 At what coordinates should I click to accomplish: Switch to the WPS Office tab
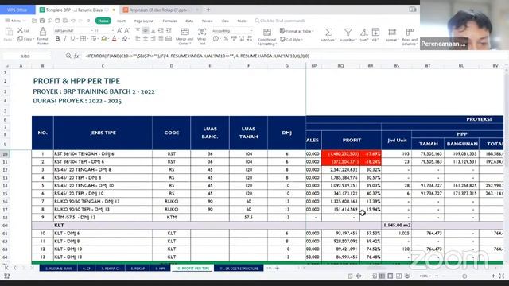[17, 10]
